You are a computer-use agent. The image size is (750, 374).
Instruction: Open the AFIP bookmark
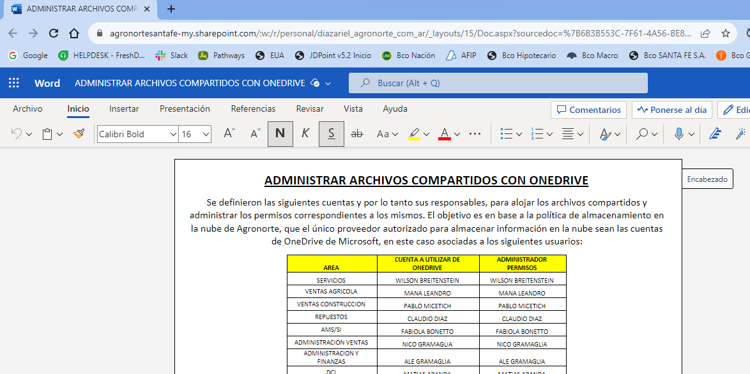point(461,56)
